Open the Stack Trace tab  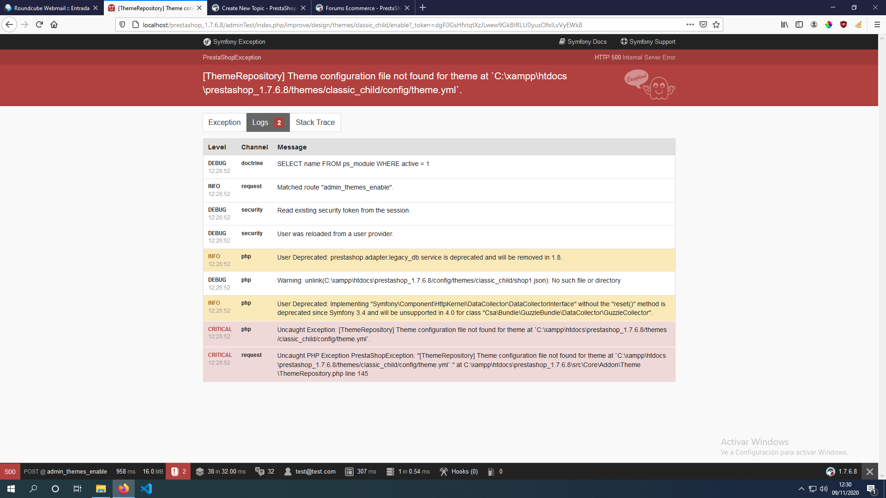click(x=315, y=122)
